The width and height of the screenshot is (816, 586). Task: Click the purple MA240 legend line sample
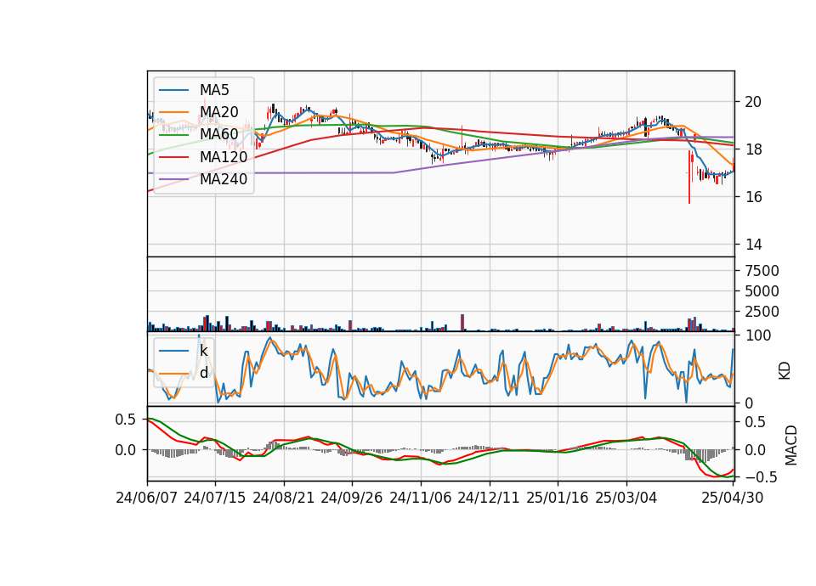(173, 179)
